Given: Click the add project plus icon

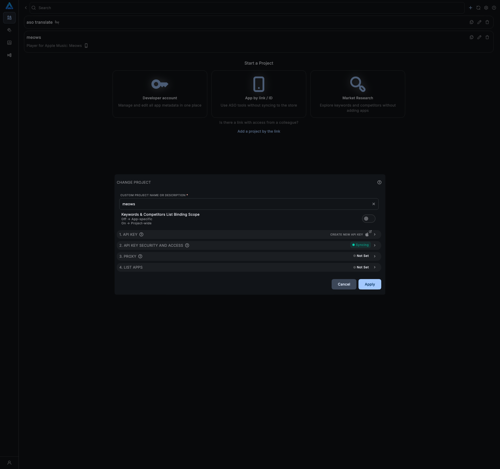Looking at the screenshot, I should point(470,8).
